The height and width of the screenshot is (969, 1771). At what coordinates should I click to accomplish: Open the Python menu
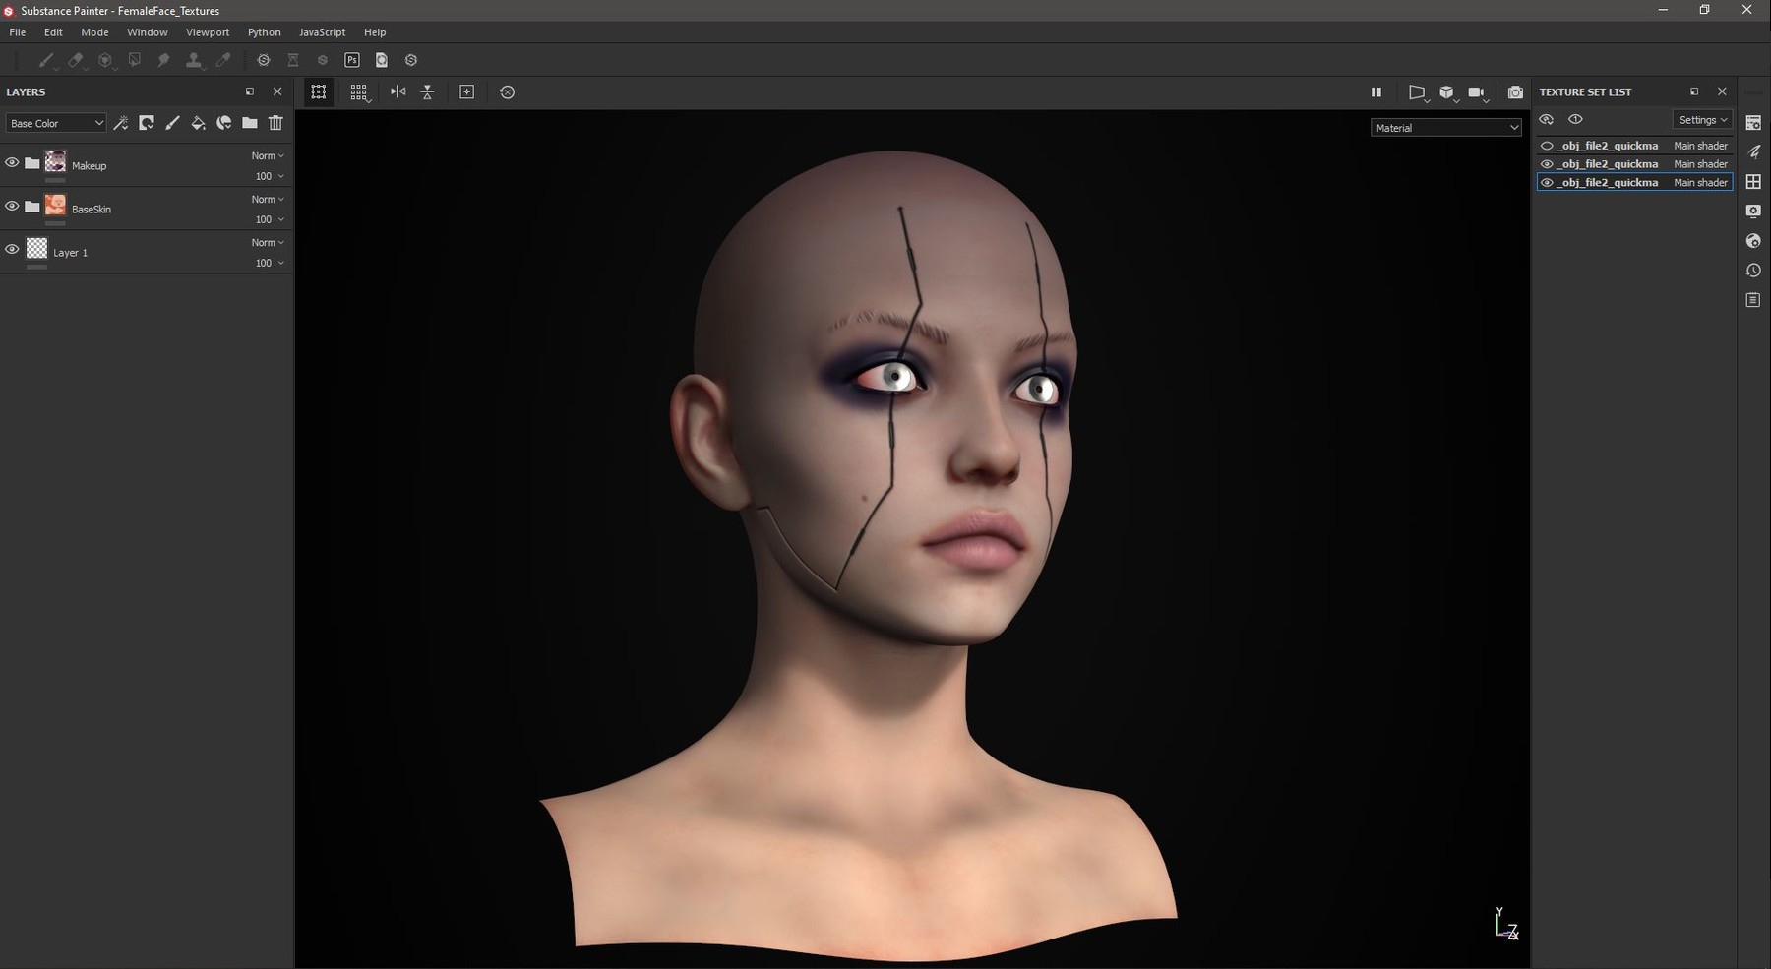click(x=264, y=31)
